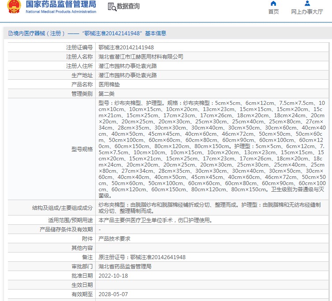
Task: Click the 第二类 management category value
Action: [106, 93]
